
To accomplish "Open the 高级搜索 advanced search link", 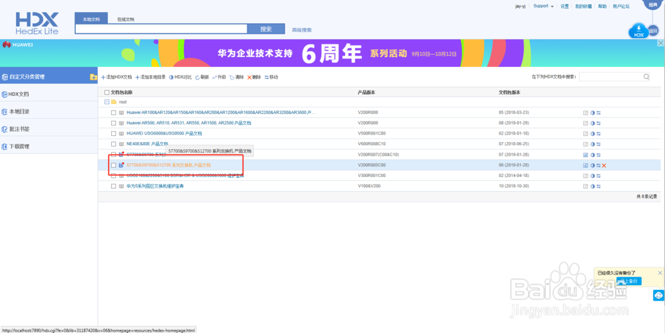I will click(301, 30).
